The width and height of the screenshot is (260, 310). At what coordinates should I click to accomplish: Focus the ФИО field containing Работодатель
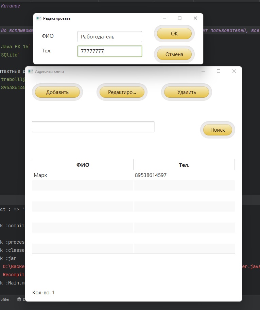click(109, 36)
